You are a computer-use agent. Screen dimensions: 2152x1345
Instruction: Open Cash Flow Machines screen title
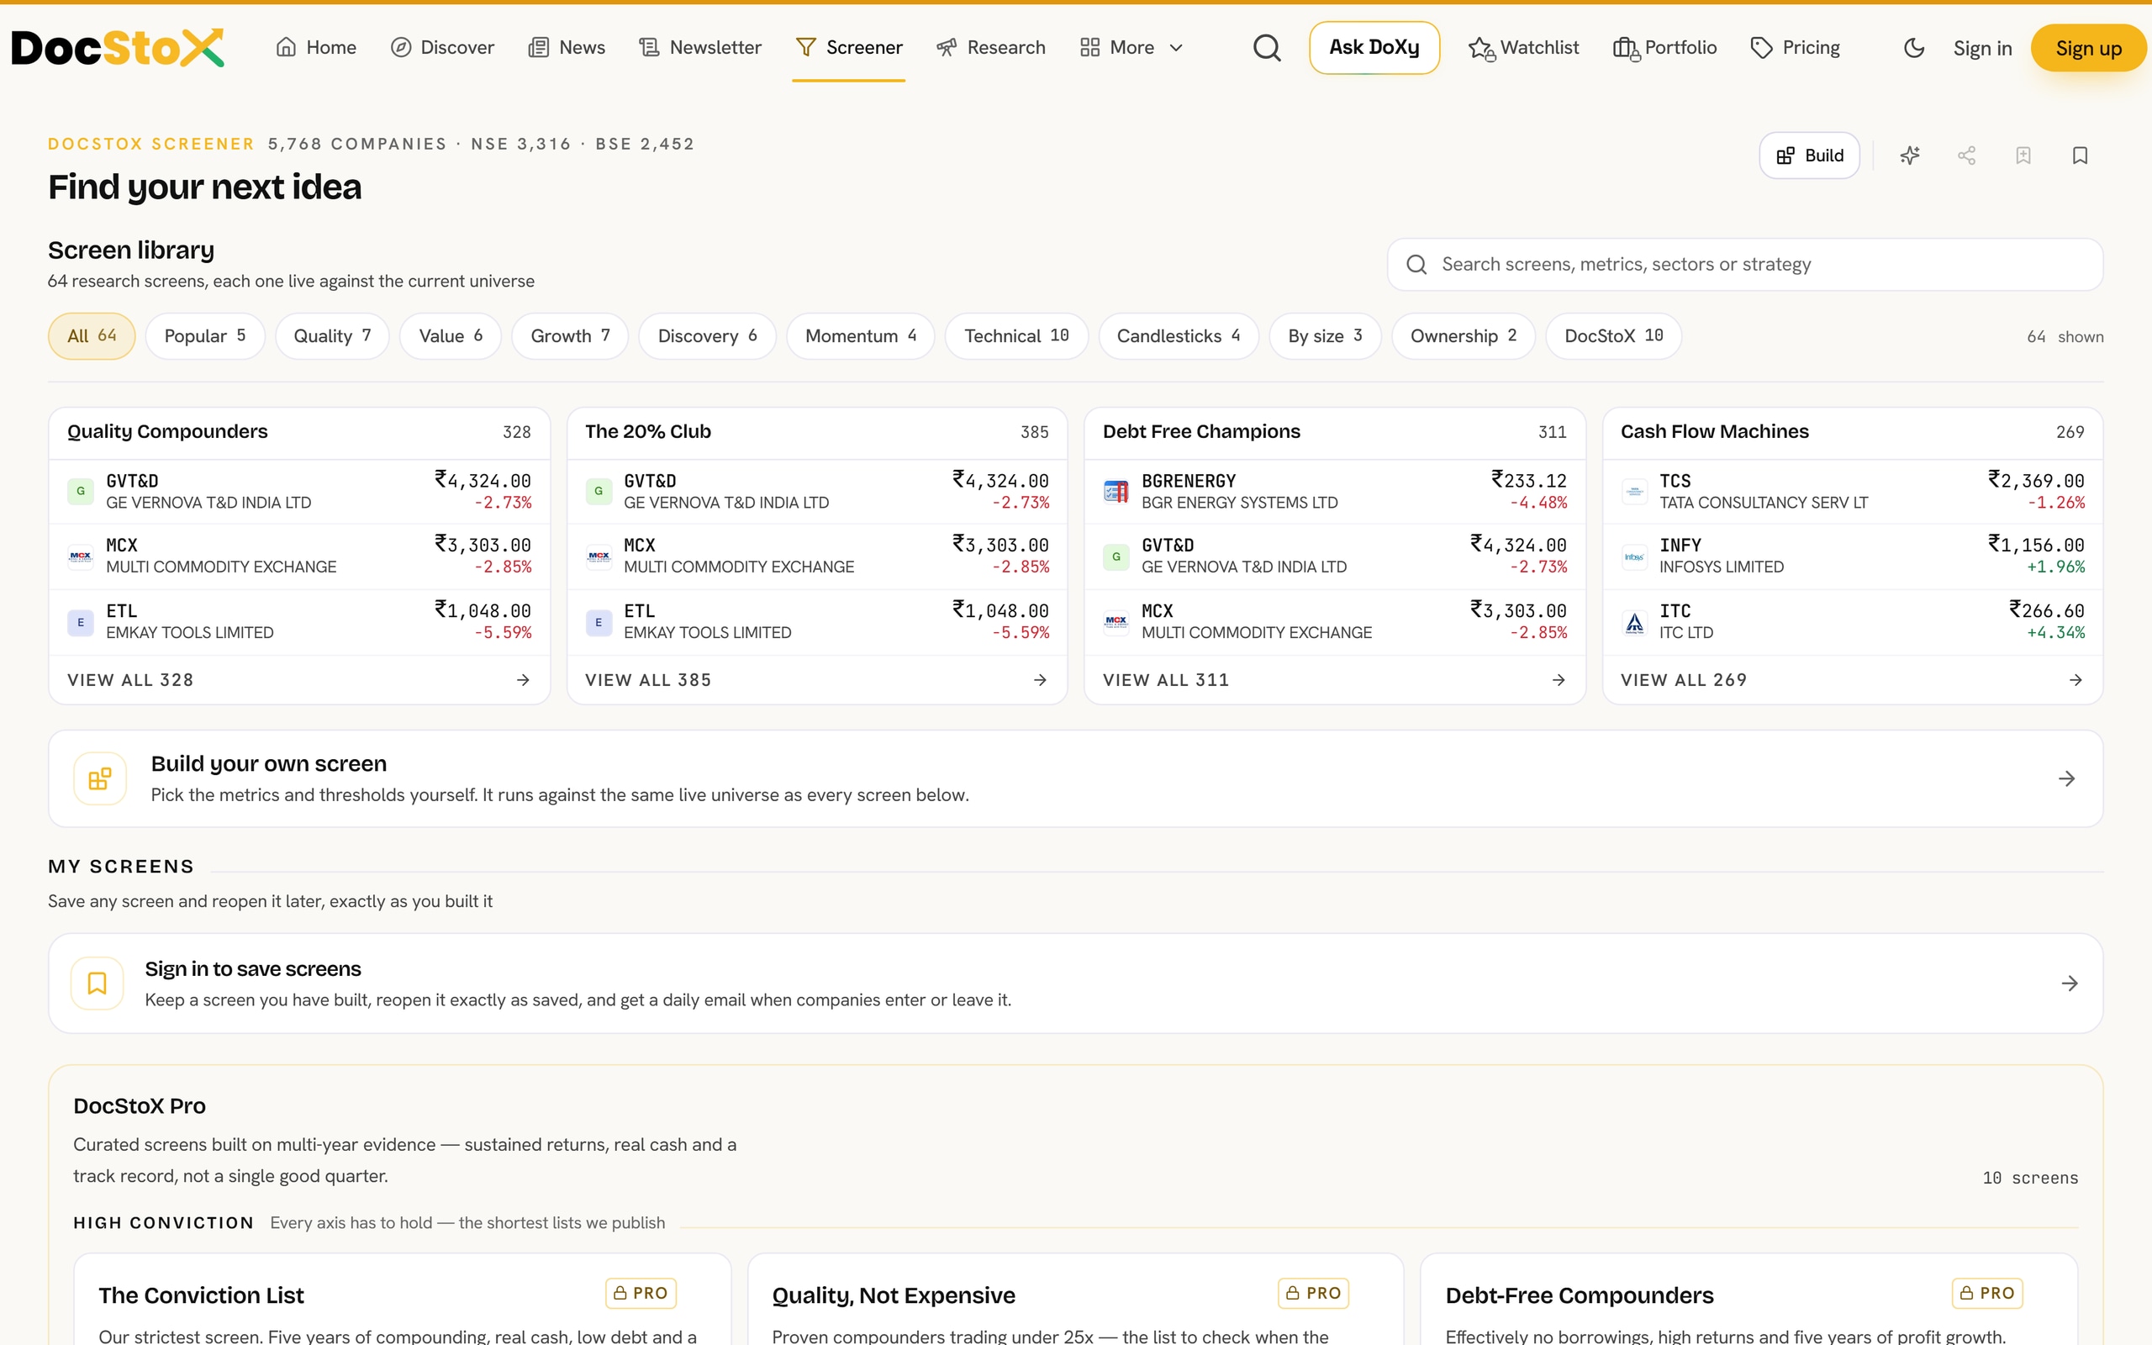1715,431
